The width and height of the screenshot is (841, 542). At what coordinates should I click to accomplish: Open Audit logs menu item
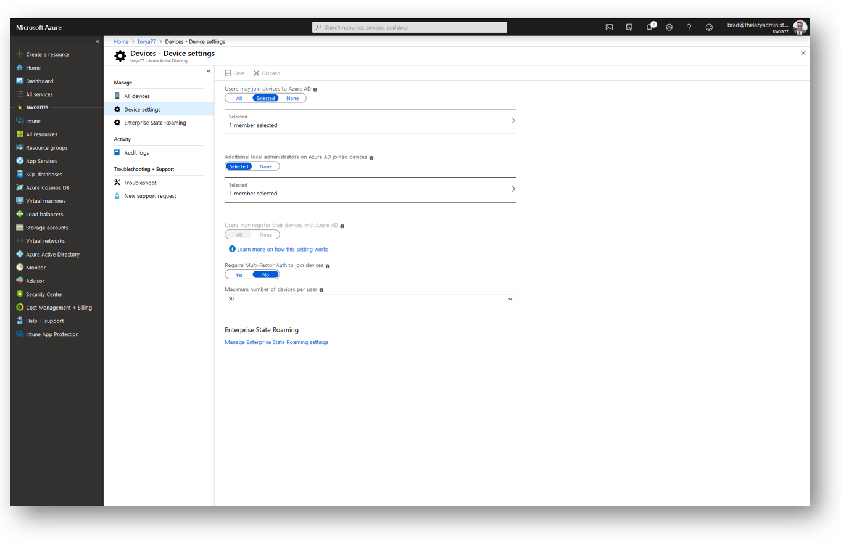coord(159,152)
